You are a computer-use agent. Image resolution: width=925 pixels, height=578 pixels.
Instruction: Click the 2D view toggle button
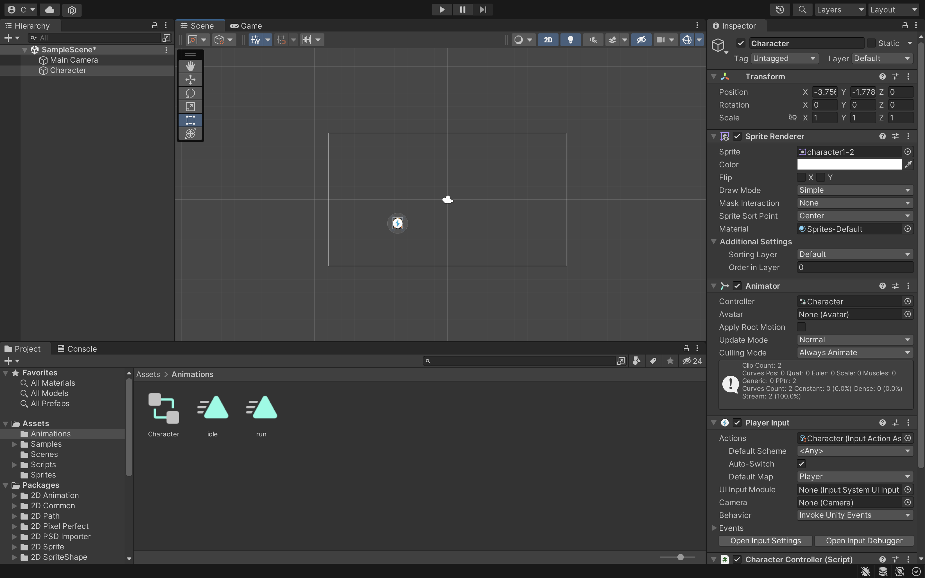point(547,40)
